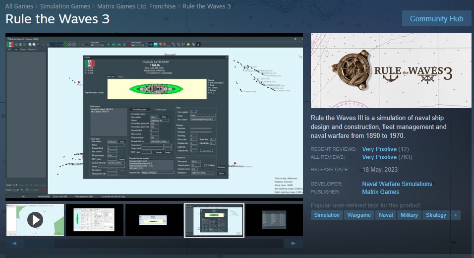This screenshot has width=474, height=258.
Task: Open the Community Hub
Action: (436, 19)
